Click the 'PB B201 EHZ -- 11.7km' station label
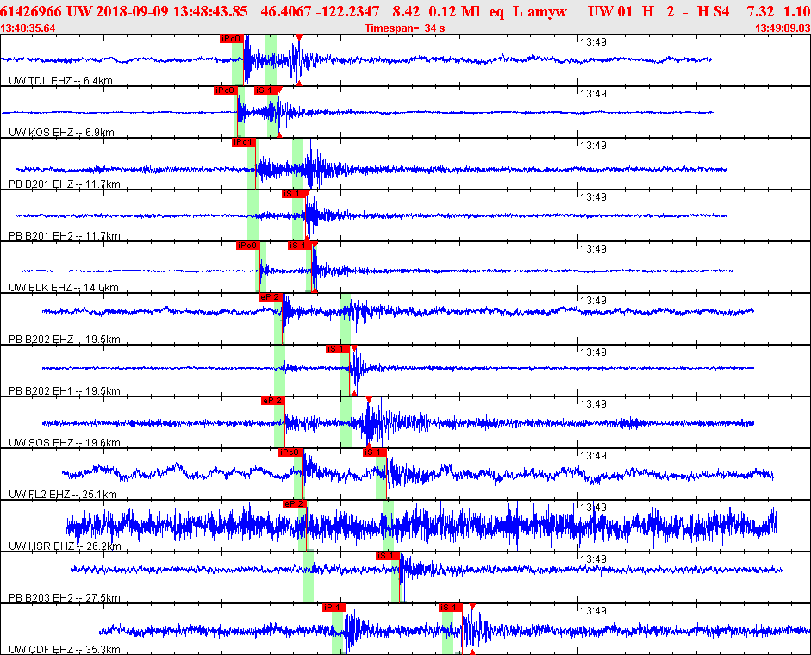The image size is (811, 655). pyautogui.click(x=65, y=184)
